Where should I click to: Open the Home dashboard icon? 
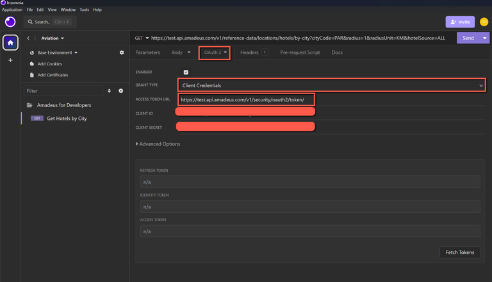coord(10,43)
